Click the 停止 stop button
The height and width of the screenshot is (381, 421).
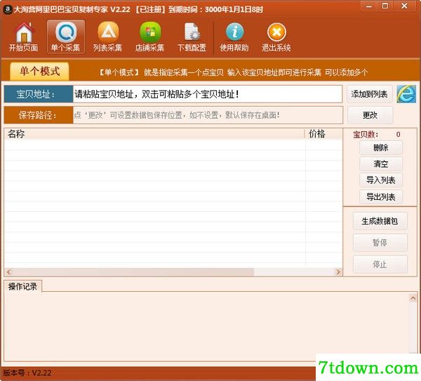click(x=380, y=265)
